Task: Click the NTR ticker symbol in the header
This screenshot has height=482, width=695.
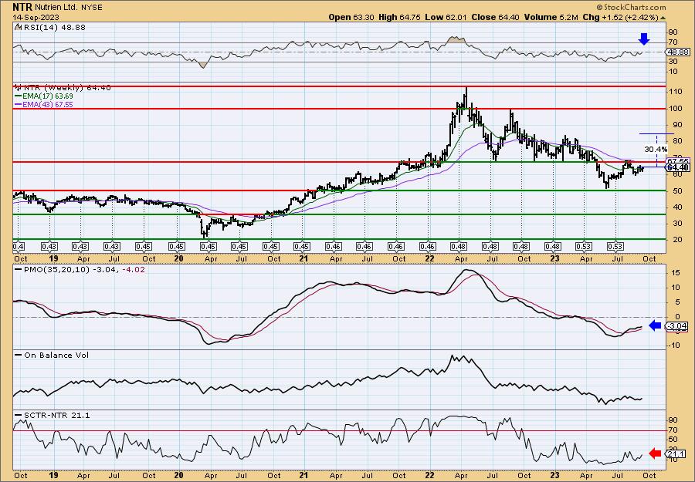Action: pos(22,8)
